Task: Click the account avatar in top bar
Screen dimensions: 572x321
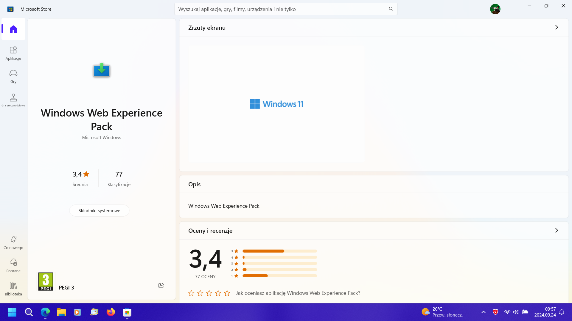Action: (495, 9)
